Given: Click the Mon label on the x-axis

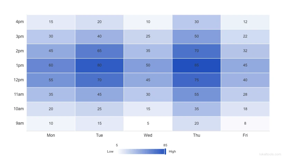Looking at the screenshot, I should (51, 135).
